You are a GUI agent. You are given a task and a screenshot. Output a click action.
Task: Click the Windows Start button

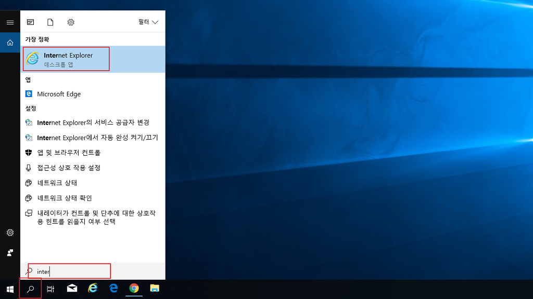tap(10, 289)
